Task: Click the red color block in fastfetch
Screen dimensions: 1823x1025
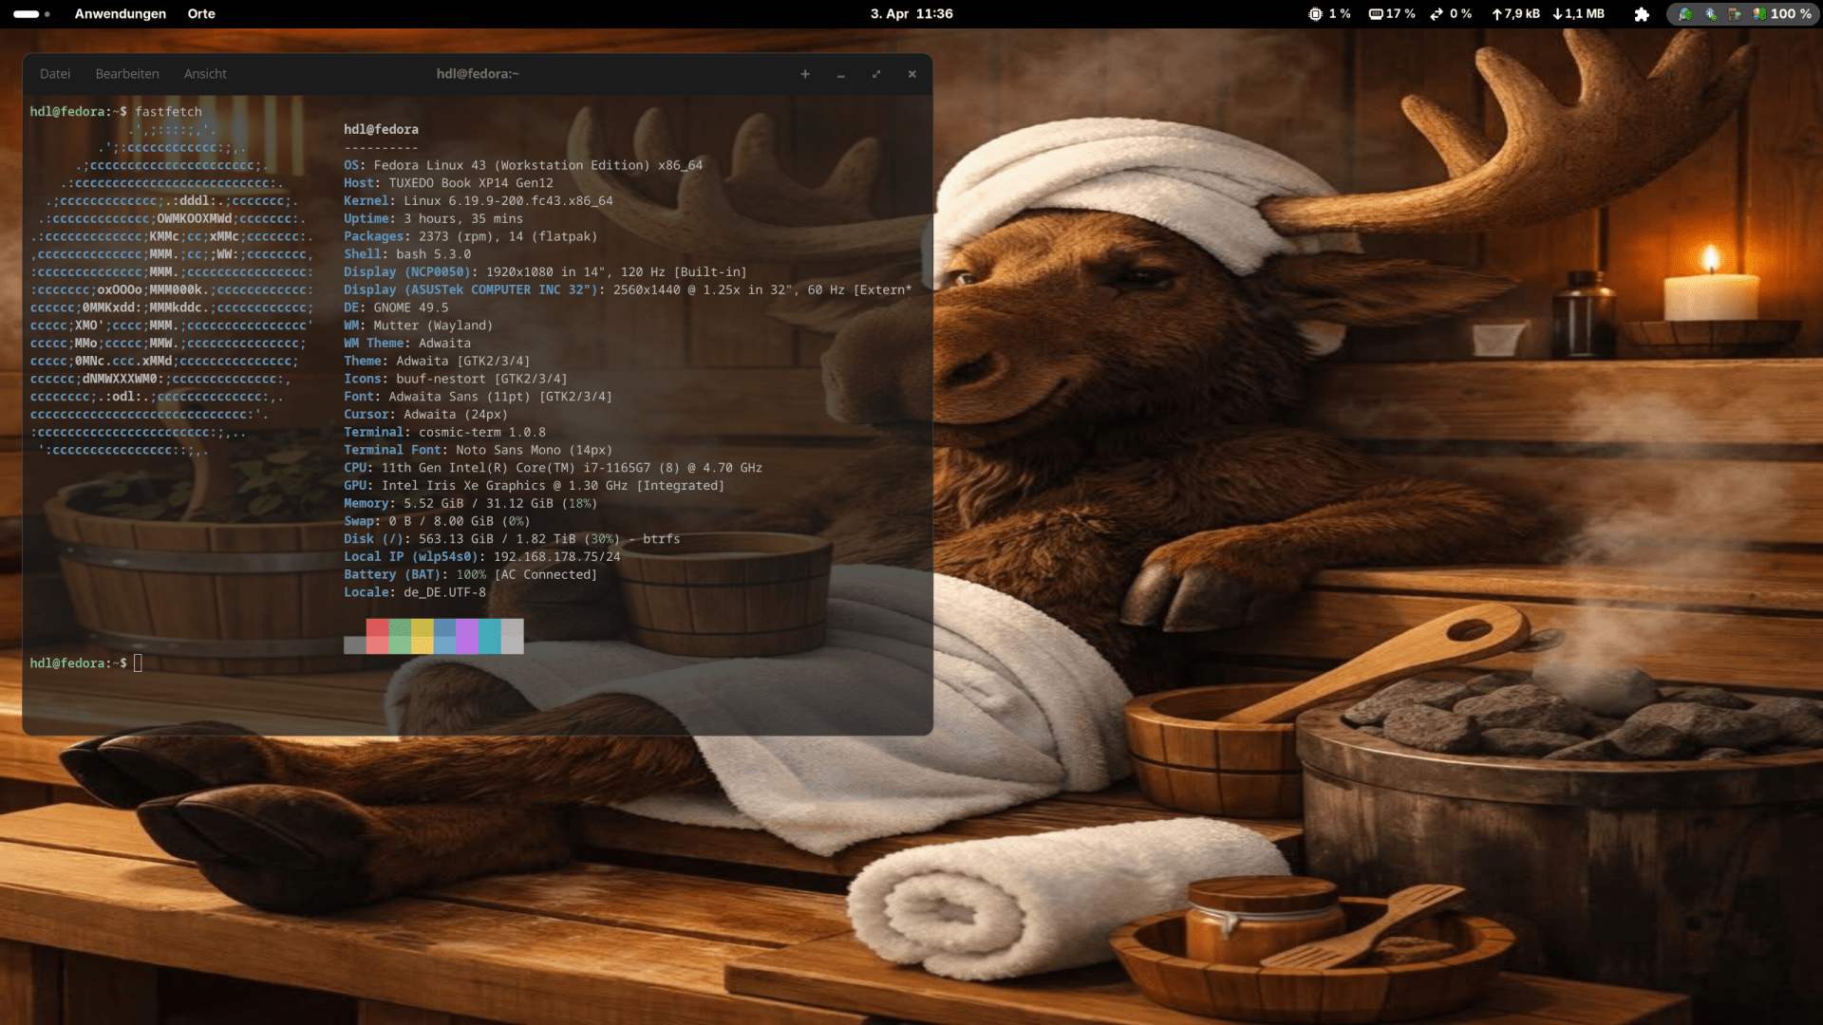Action: (377, 627)
